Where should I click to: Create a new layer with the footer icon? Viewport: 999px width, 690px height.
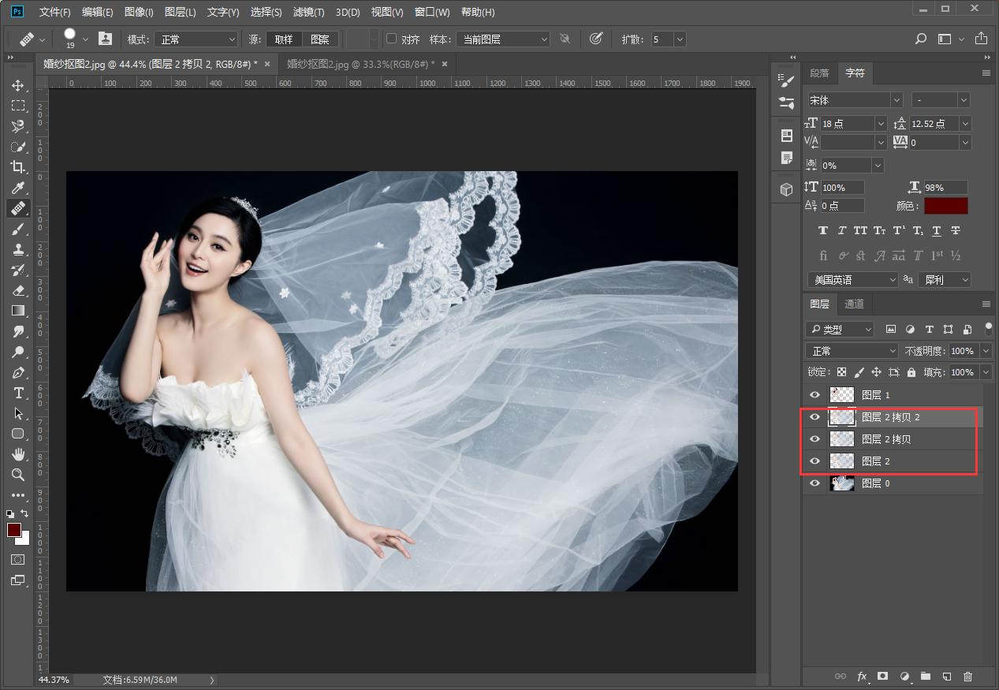click(947, 677)
